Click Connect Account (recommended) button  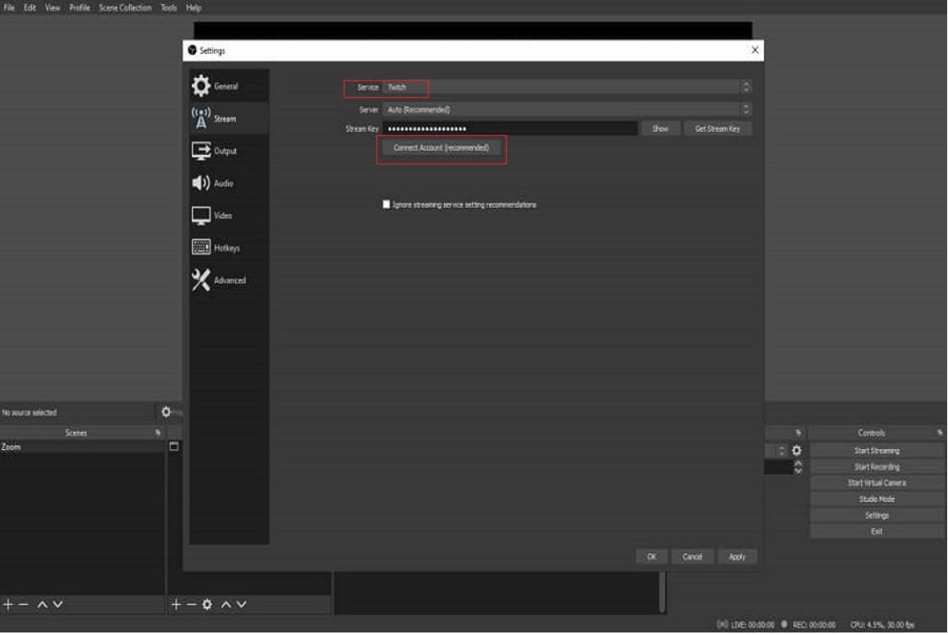[441, 147]
